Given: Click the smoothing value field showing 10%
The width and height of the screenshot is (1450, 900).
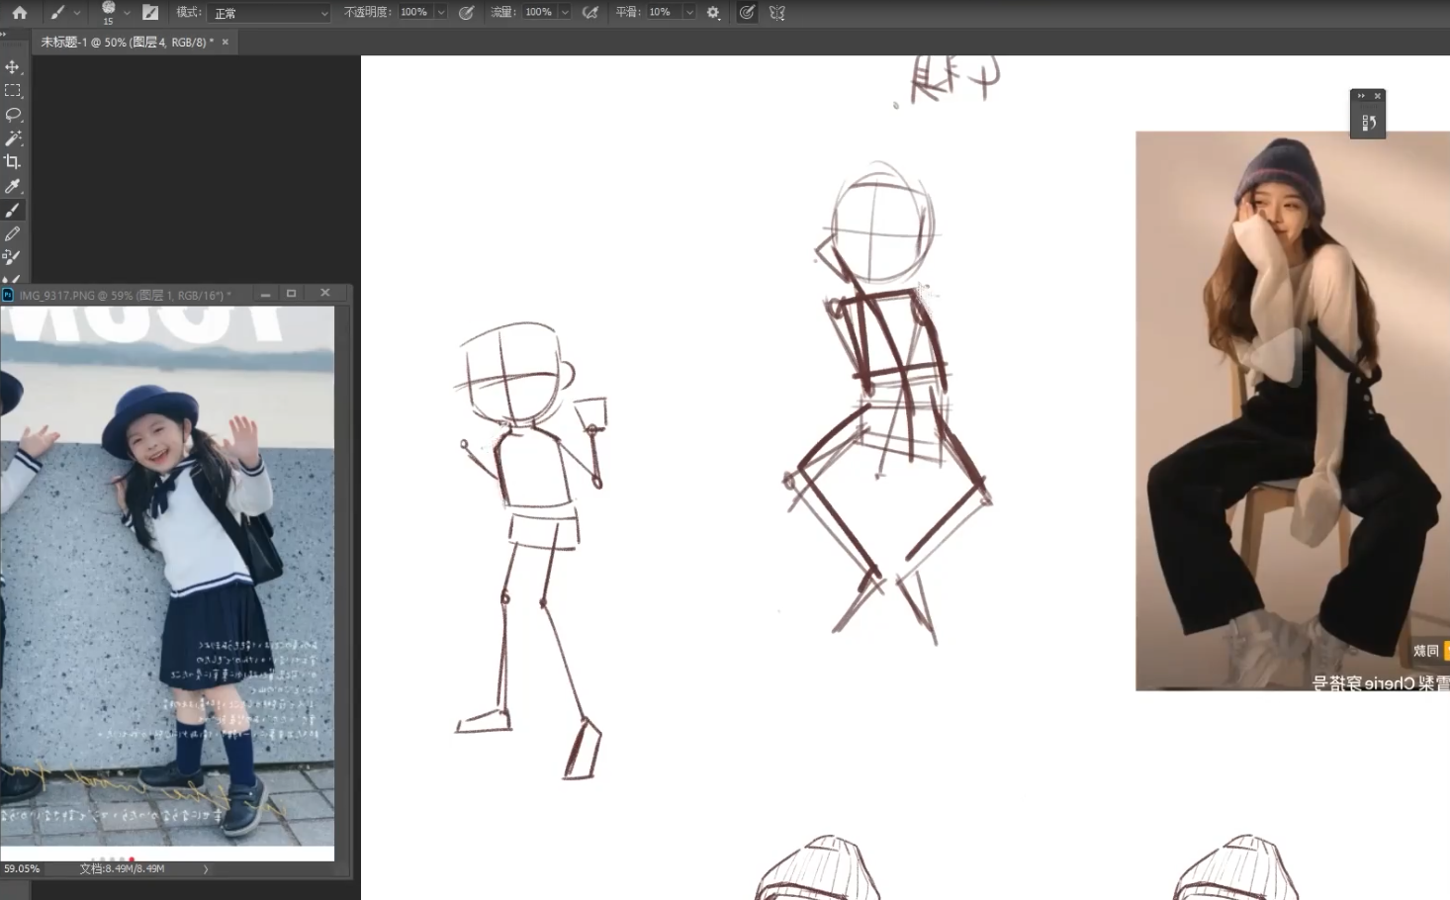Looking at the screenshot, I should tap(663, 13).
